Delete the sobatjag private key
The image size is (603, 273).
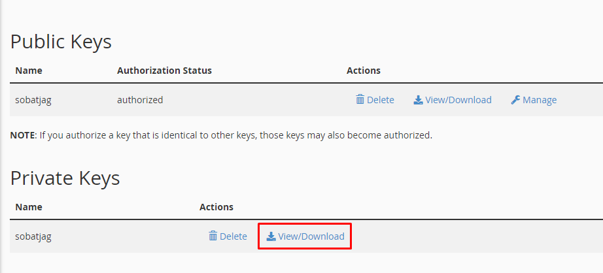(x=228, y=236)
